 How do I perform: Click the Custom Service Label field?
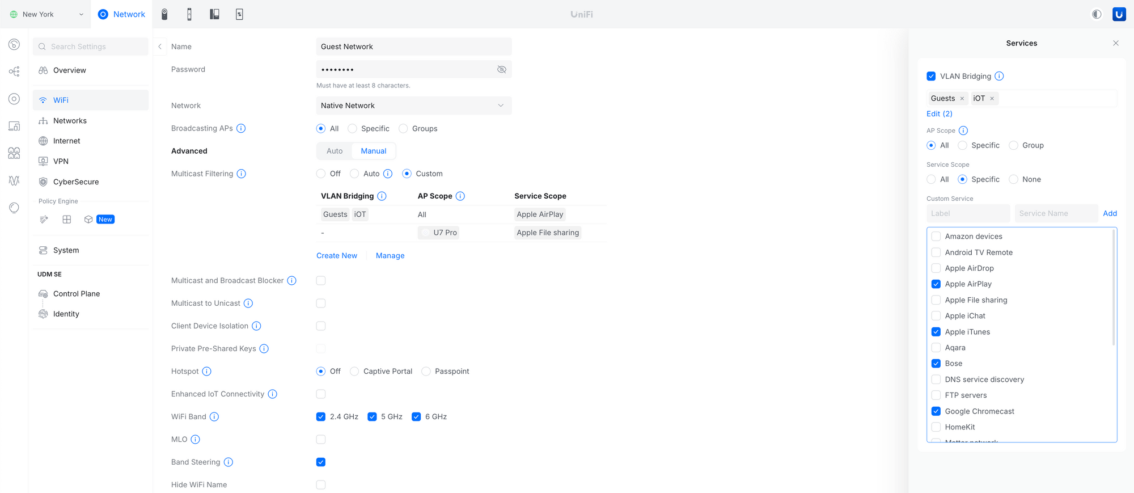coord(968,213)
